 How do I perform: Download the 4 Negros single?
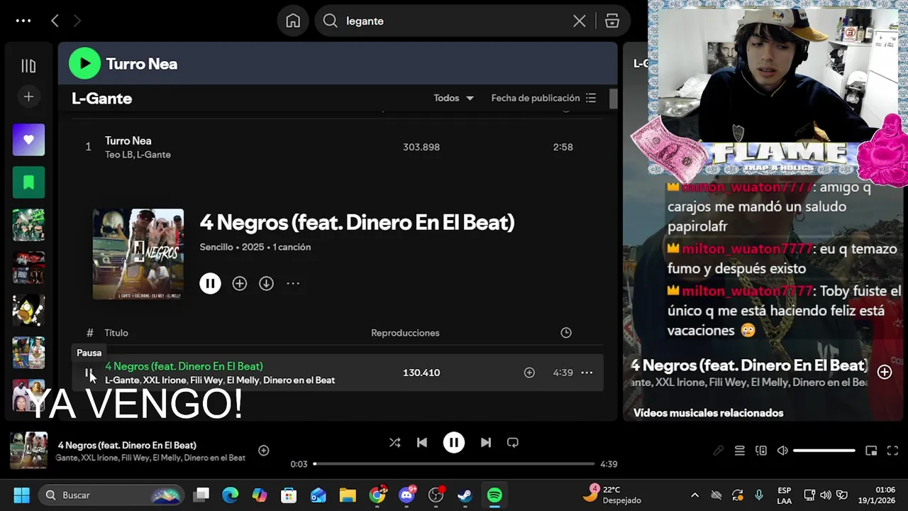click(266, 283)
